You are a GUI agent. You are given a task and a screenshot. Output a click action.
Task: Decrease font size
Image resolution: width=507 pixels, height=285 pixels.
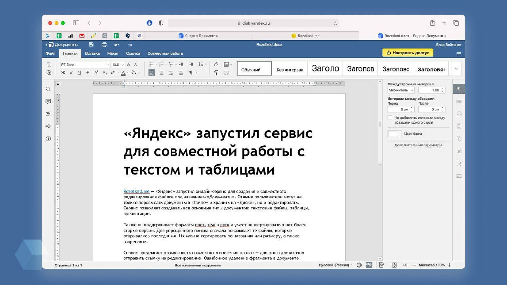pyautogui.click(x=136, y=65)
